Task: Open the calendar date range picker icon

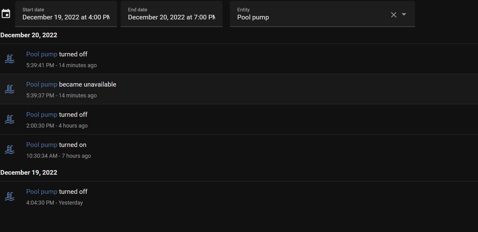Action: coord(6,14)
